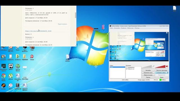
Task: Adjust the grey microphone volume slider in OBS
Action: pyautogui.click(x=147, y=66)
